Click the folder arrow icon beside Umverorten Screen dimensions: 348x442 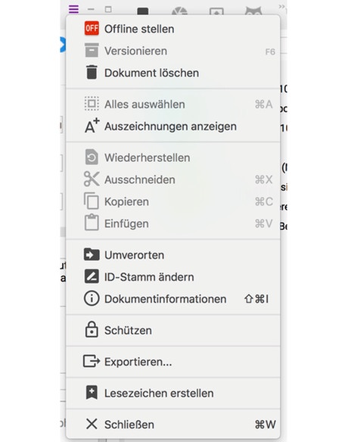[92, 254]
